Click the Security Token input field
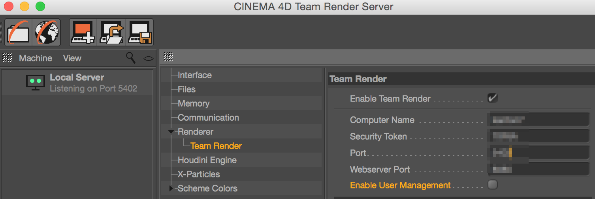The height and width of the screenshot is (199, 595). [539, 136]
